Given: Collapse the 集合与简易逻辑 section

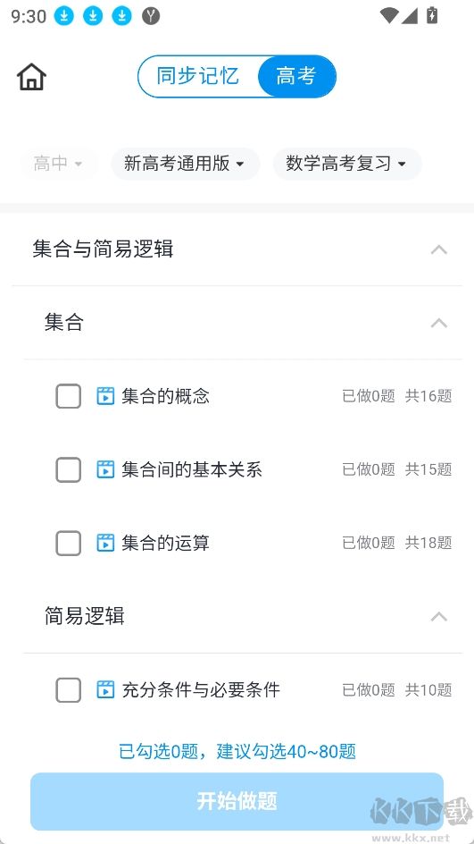Looking at the screenshot, I should 439,249.
